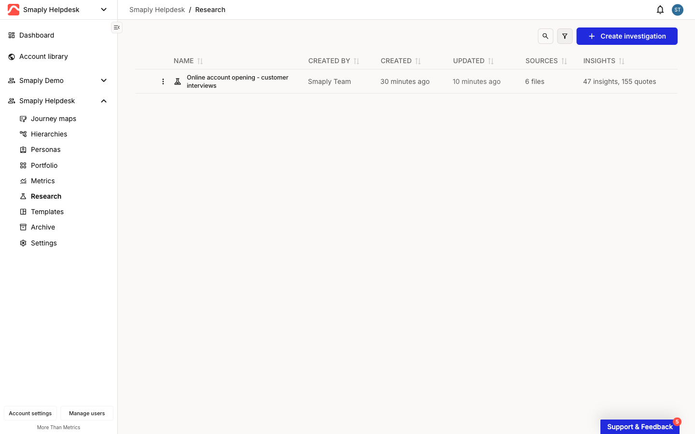Image resolution: width=695 pixels, height=434 pixels.
Task: Click the Settings gear icon in sidebar
Action: pos(23,243)
